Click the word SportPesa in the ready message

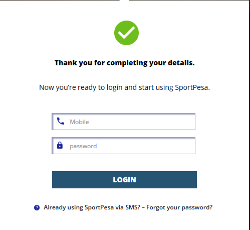tap(191, 87)
